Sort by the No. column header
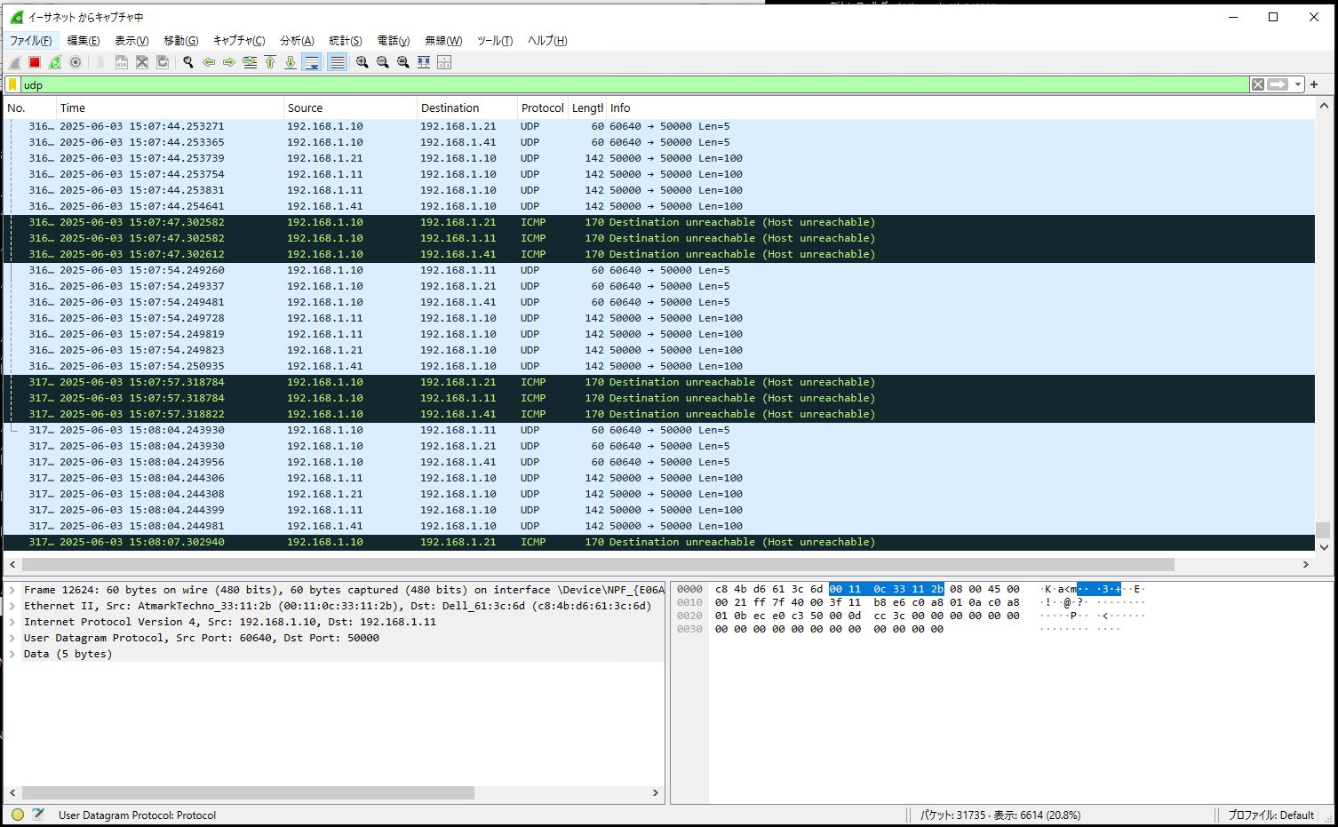This screenshot has width=1338, height=827. click(x=30, y=107)
